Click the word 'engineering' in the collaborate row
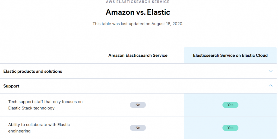278x139 pixels. point(19,131)
